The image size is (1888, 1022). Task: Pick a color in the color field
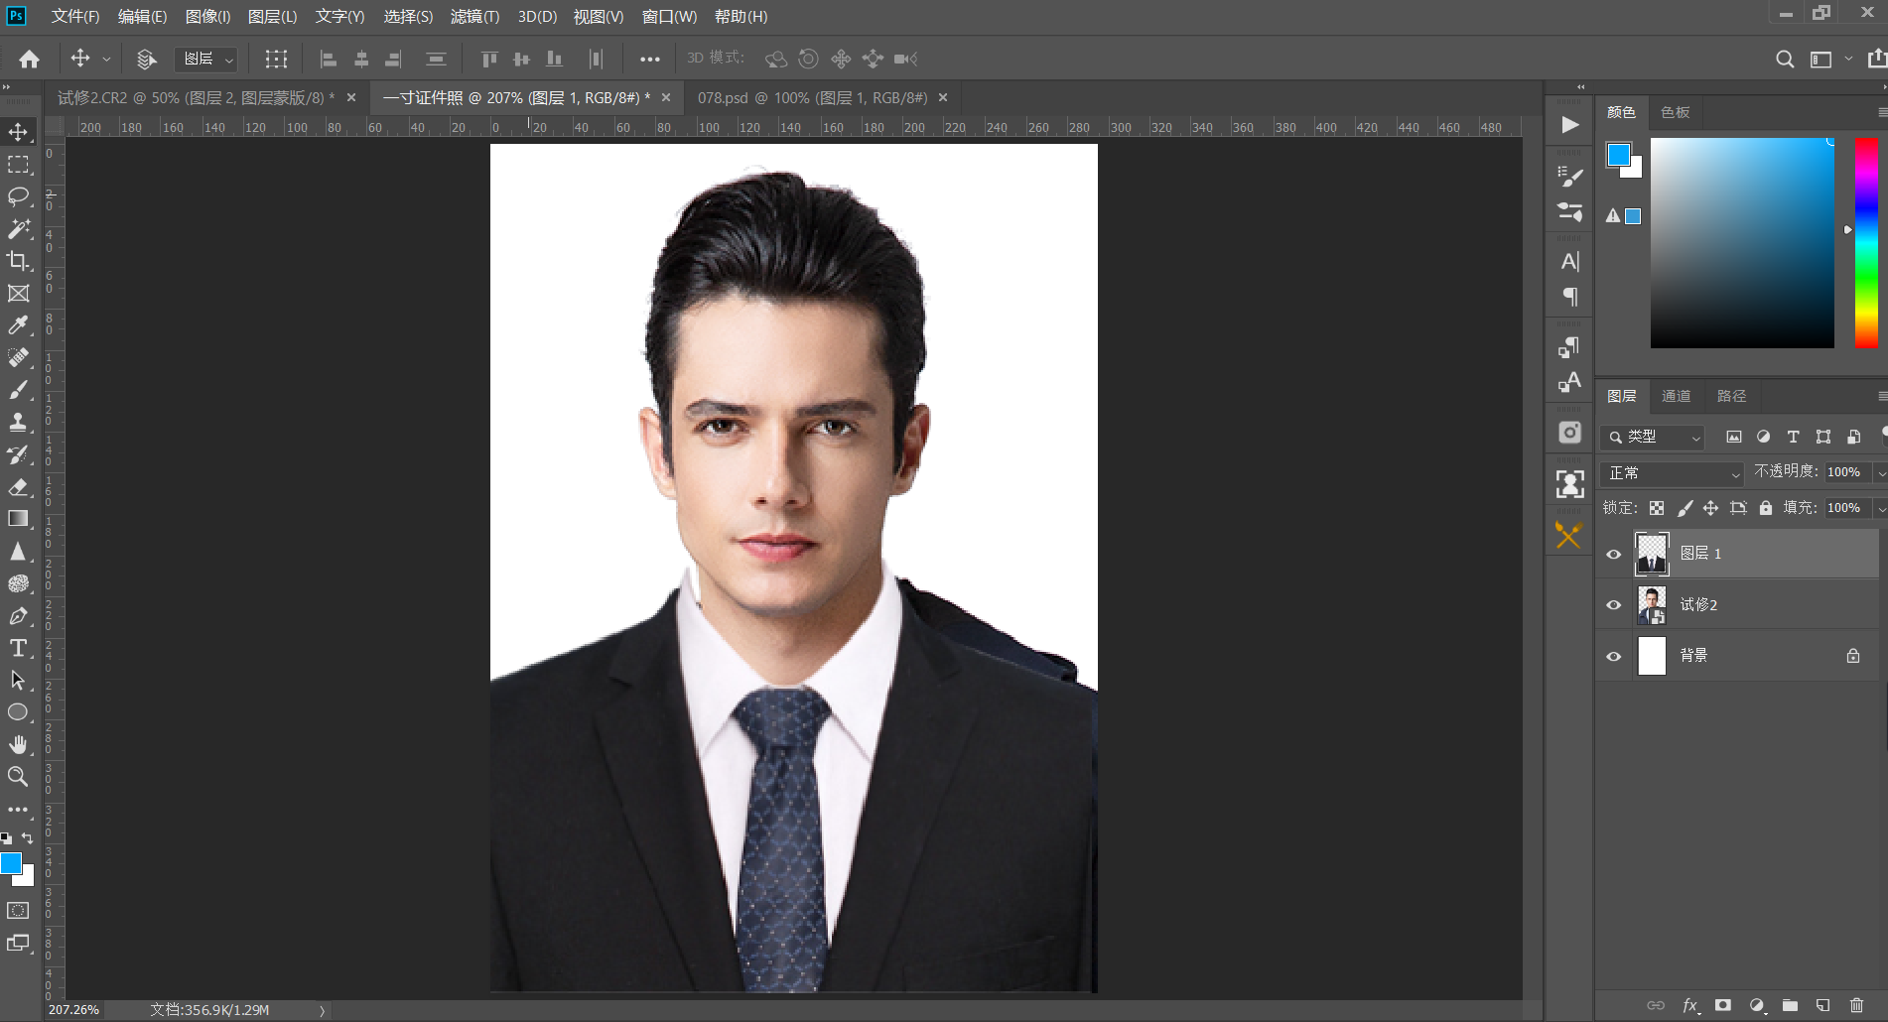[1742, 243]
